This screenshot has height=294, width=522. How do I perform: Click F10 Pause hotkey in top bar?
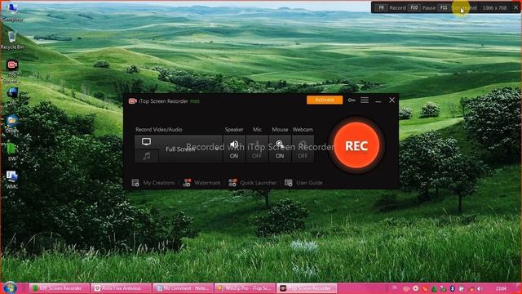pyautogui.click(x=422, y=7)
